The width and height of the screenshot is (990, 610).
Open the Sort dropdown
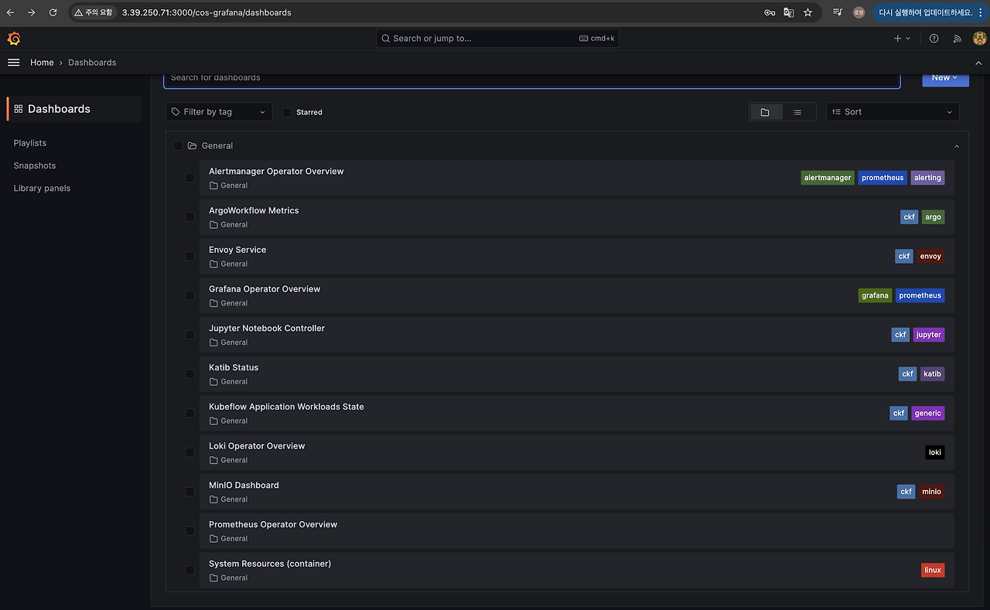[893, 112]
